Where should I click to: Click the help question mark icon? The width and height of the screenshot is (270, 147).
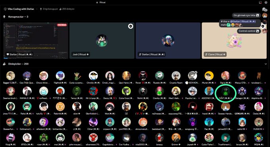coord(266,2)
